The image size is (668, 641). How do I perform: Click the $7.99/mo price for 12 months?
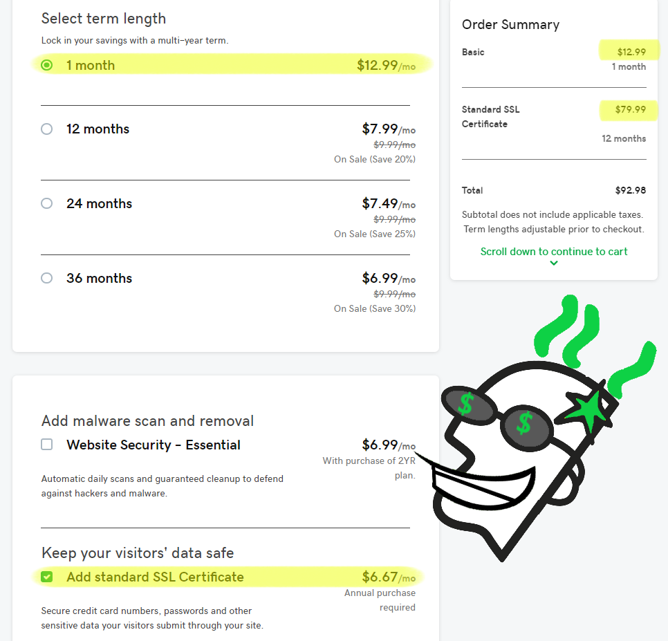[x=389, y=129]
